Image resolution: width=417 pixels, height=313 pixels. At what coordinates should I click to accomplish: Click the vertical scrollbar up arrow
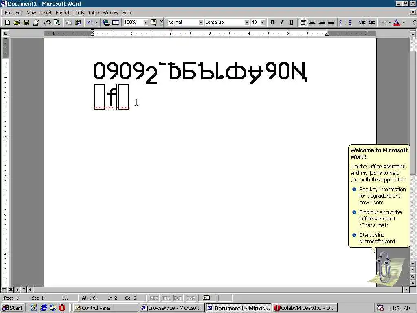[413, 34]
